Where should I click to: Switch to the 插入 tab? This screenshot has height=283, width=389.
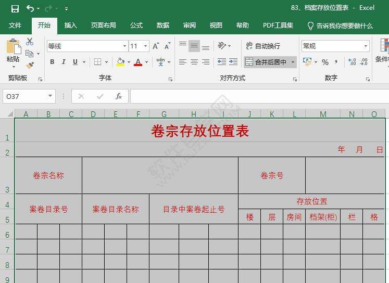(70, 25)
